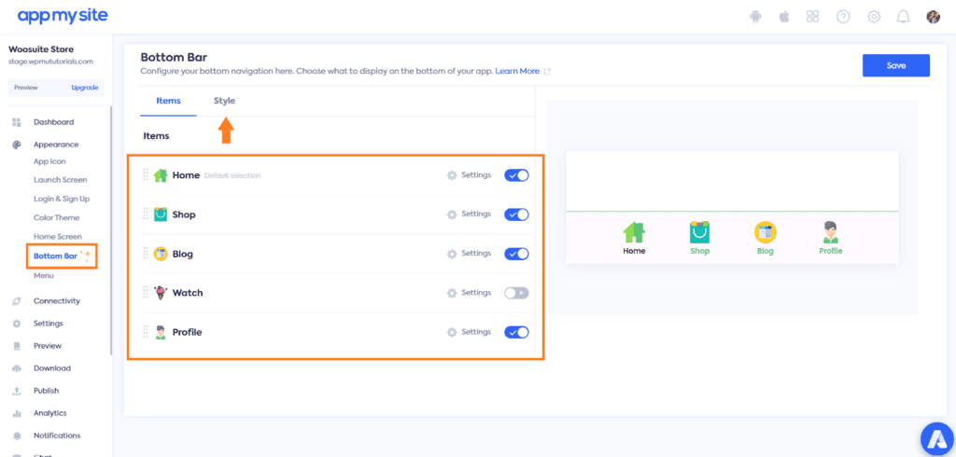
Task: Click the Blog row icon
Action: (161, 254)
